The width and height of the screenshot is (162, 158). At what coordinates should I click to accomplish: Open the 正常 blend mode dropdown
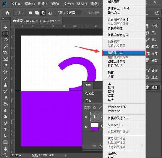(93, 101)
